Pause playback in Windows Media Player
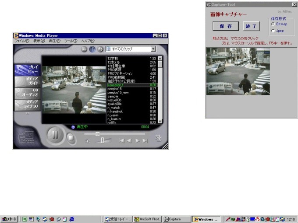298x223 pixels. 55,135
